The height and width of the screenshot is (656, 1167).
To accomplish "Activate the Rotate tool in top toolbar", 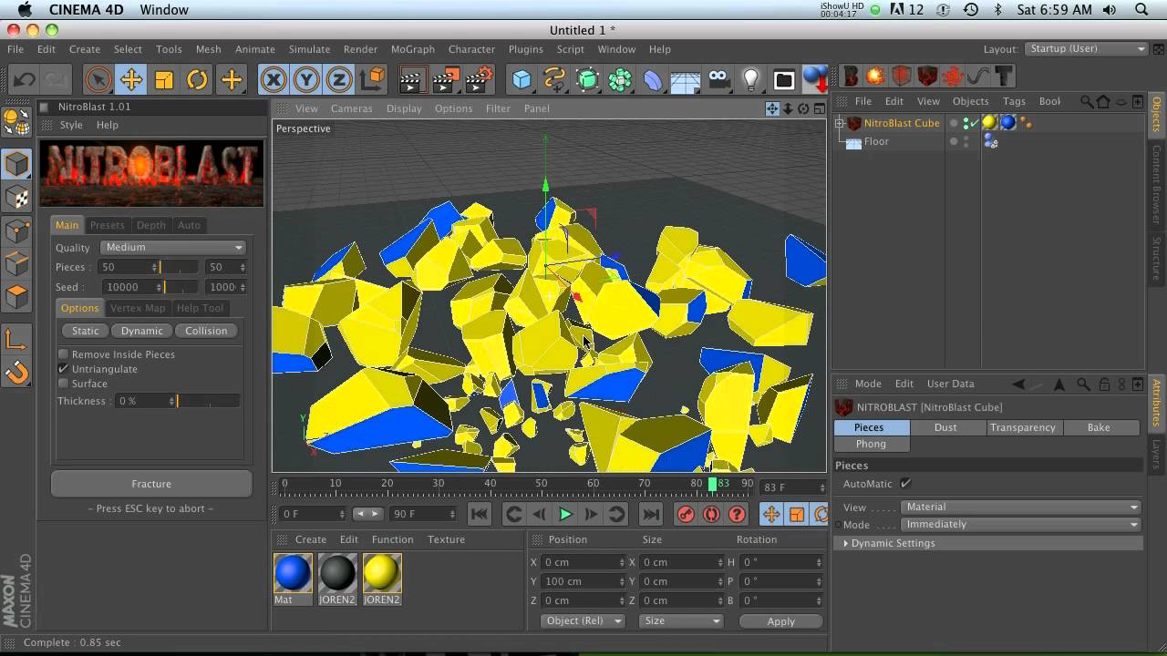I will tap(197, 80).
